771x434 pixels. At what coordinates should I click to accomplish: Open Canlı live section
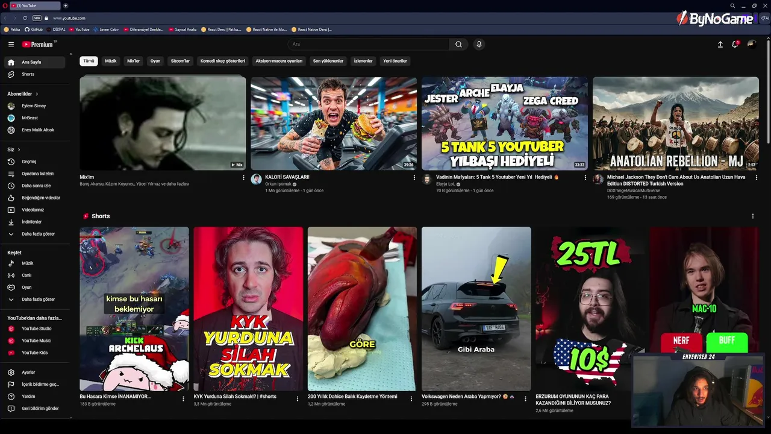(34, 275)
